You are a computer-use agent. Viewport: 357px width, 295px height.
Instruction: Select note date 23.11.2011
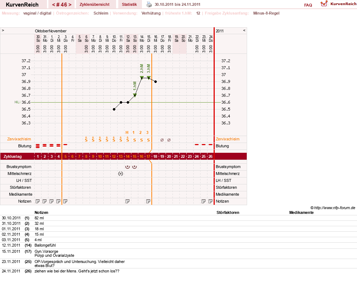coord(11,262)
